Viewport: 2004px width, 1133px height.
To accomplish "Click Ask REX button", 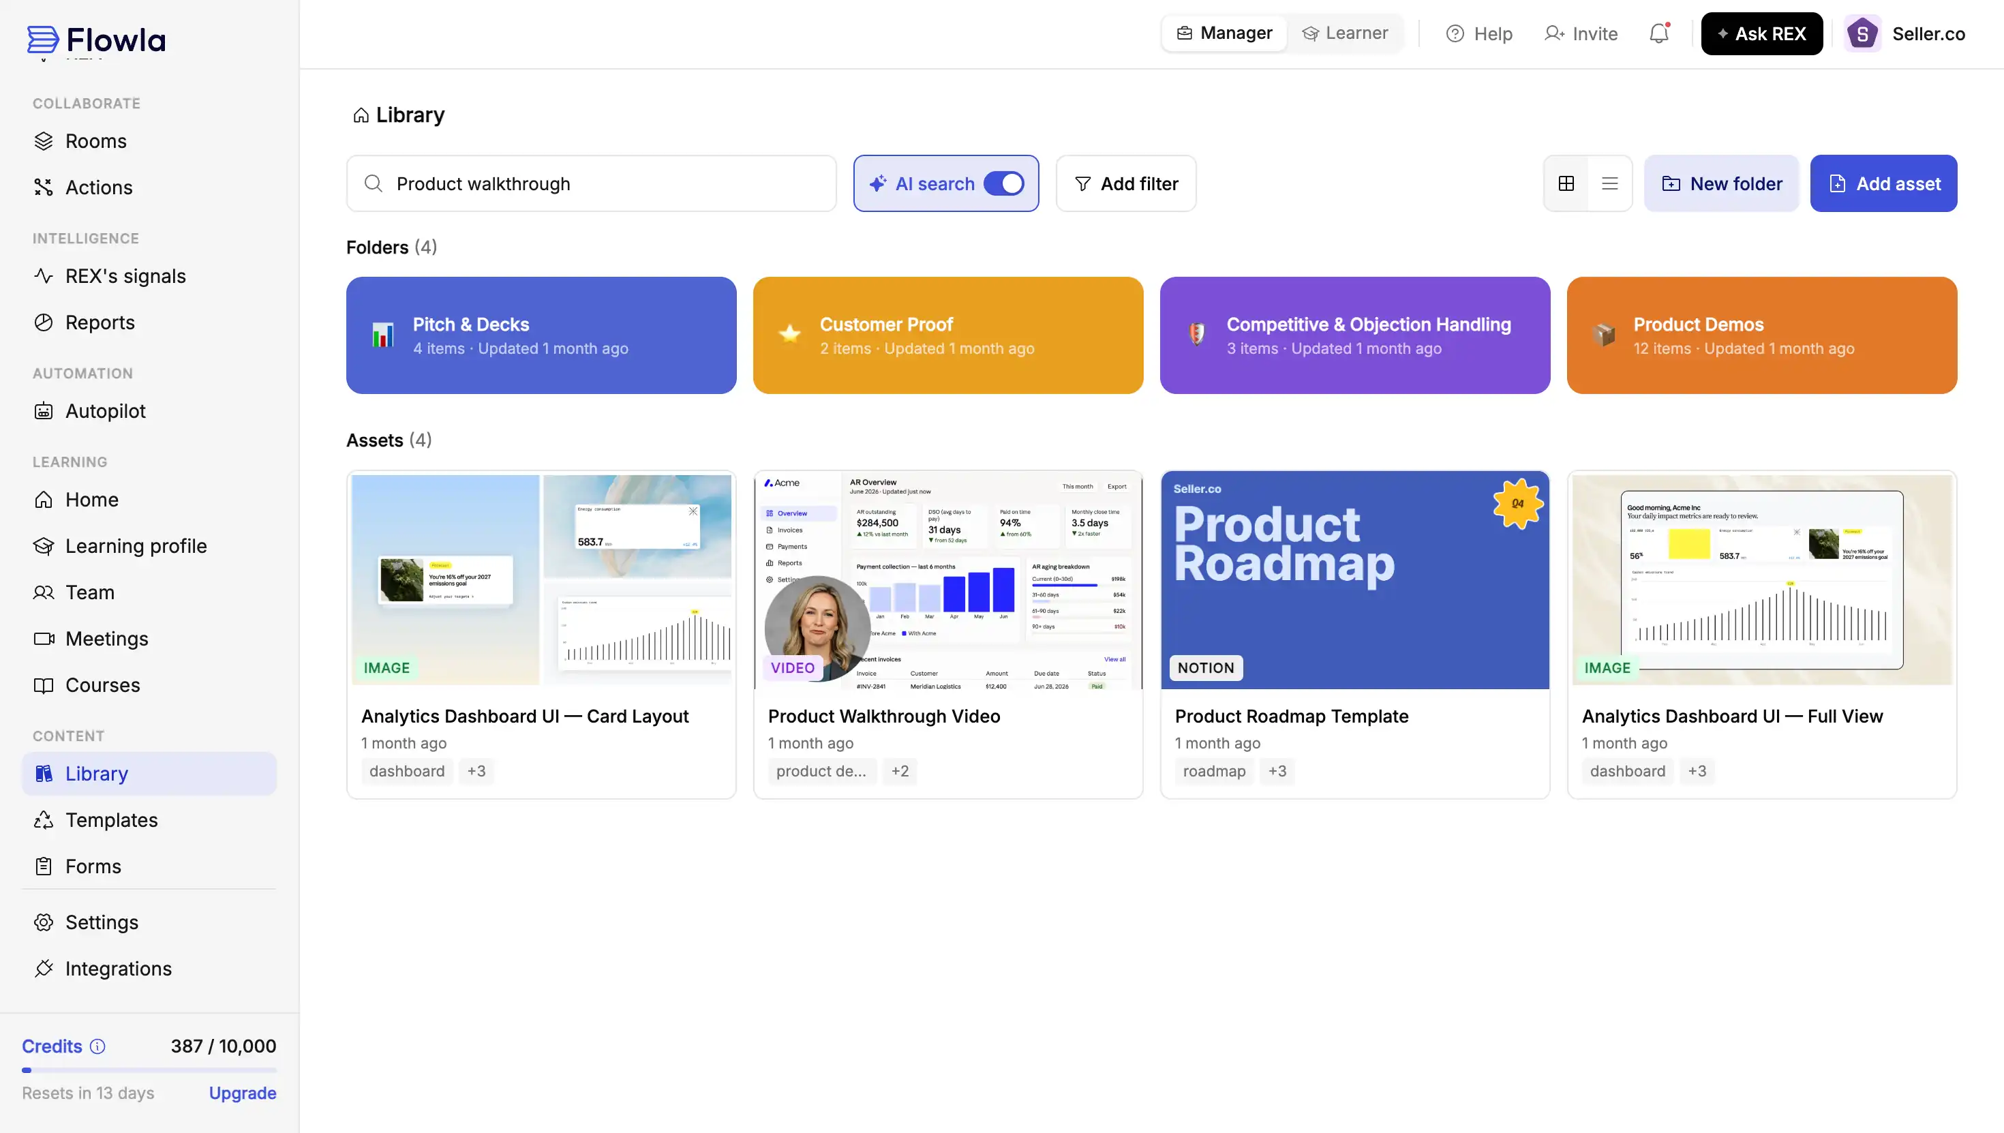I will click(x=1762, y=33).
